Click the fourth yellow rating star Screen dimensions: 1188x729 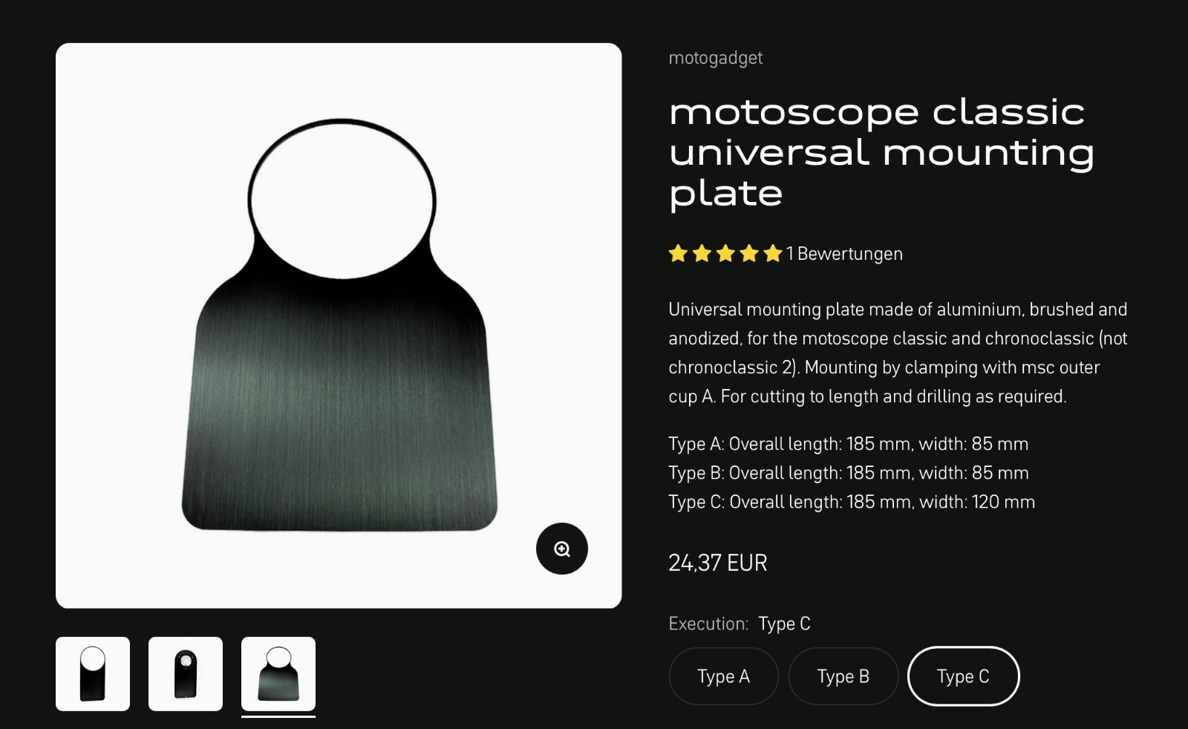(749, 254)
